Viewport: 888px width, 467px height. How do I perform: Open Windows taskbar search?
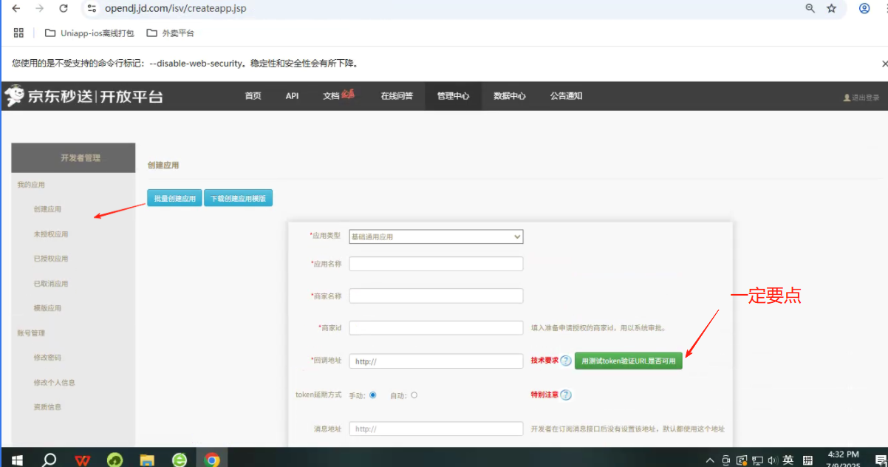click(x=49, y=460)
